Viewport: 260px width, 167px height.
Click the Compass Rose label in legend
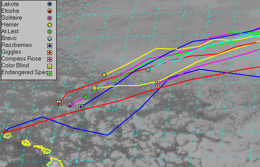tap(21, 59)
